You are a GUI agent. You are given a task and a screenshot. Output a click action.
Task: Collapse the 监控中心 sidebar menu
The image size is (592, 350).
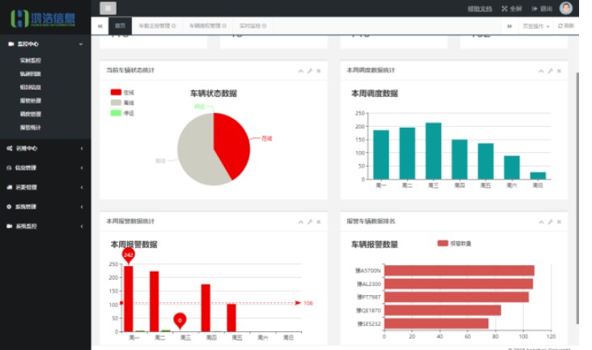(x=45, y=44)
